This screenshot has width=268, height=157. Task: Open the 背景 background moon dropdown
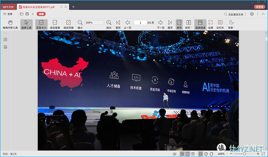[x=231, y=24]
